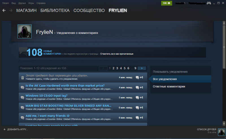Click the scrollbar down arrow

pos(224,123)
